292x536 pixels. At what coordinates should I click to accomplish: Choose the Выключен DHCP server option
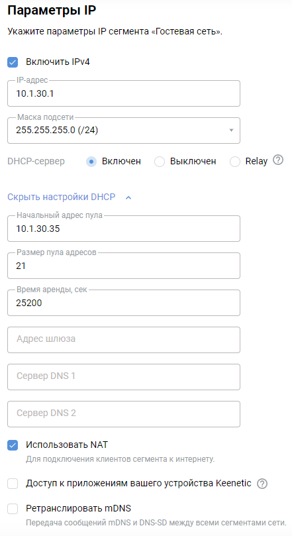tap(160, 162)
